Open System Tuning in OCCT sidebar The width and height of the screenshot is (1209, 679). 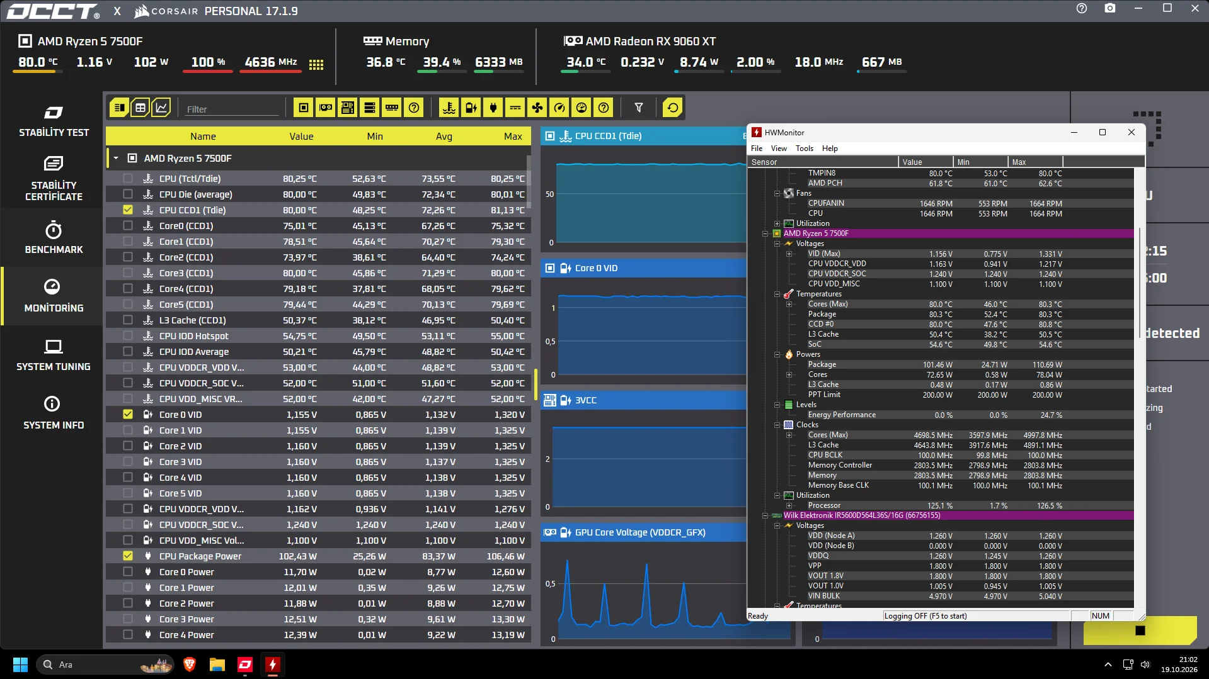tap(54, 355)
